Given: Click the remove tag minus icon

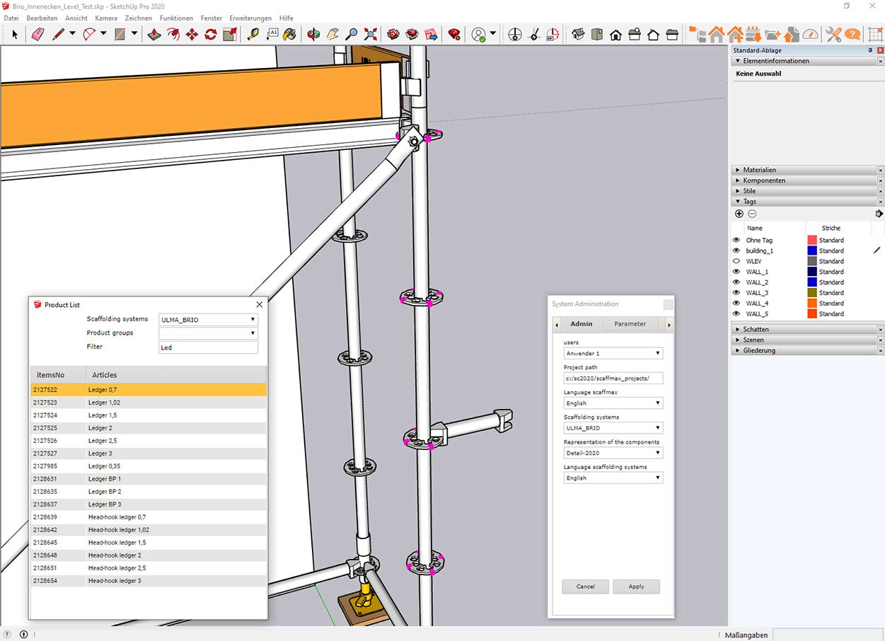Looking at the screenshot, I should [x=752, y=214].
